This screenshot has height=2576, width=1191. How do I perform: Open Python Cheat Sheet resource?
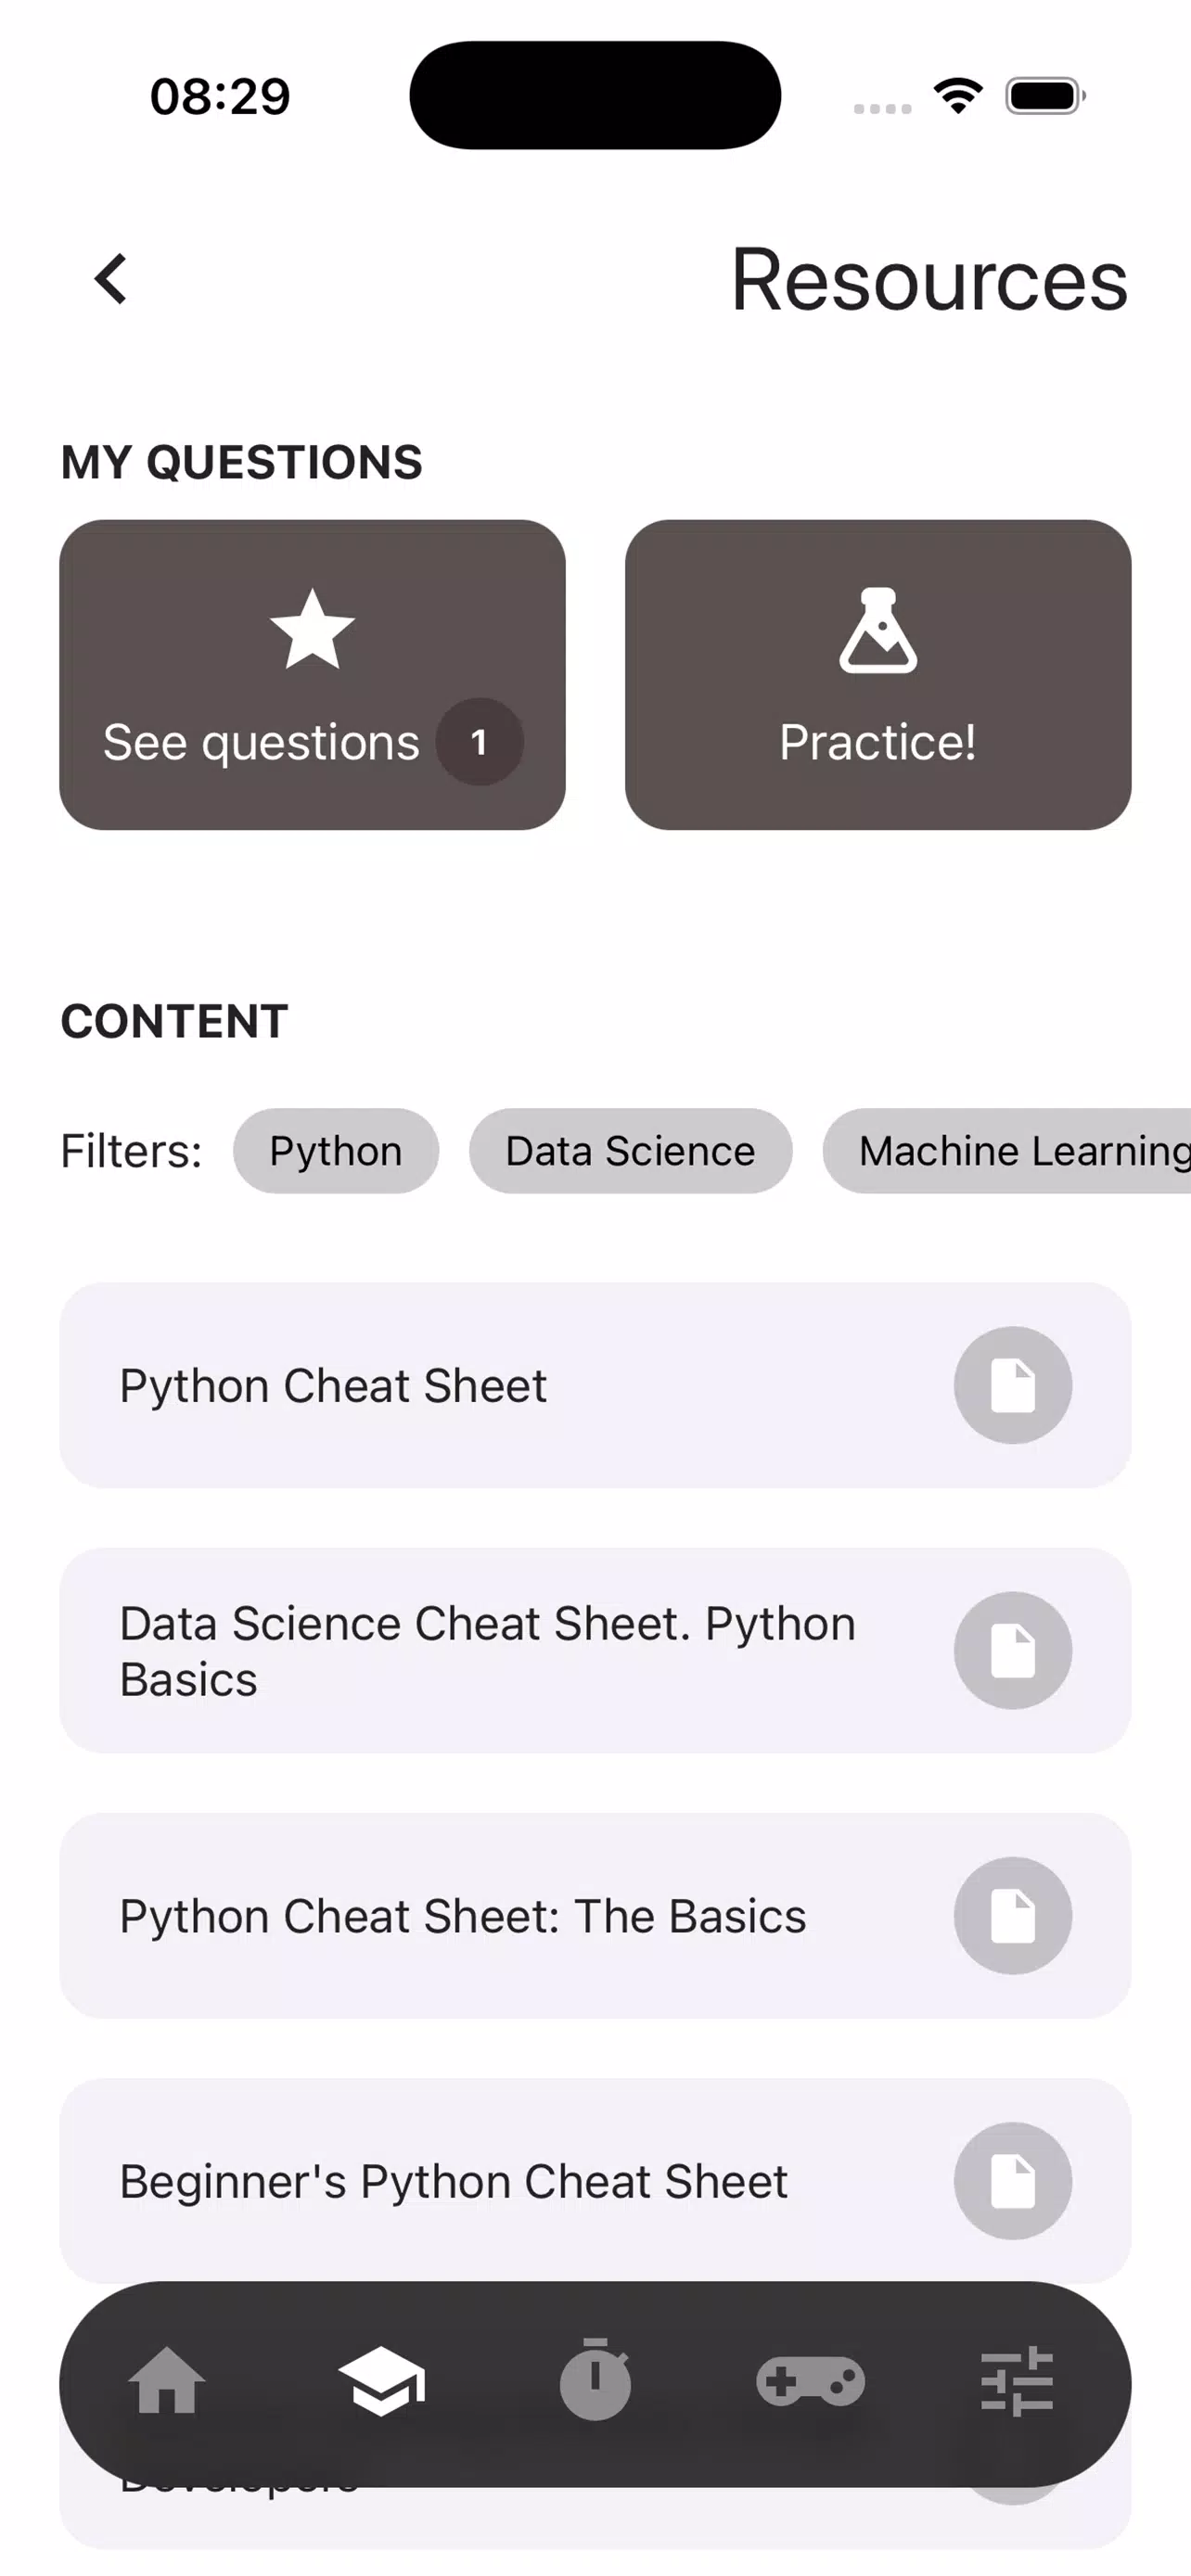pos(595,1385)
